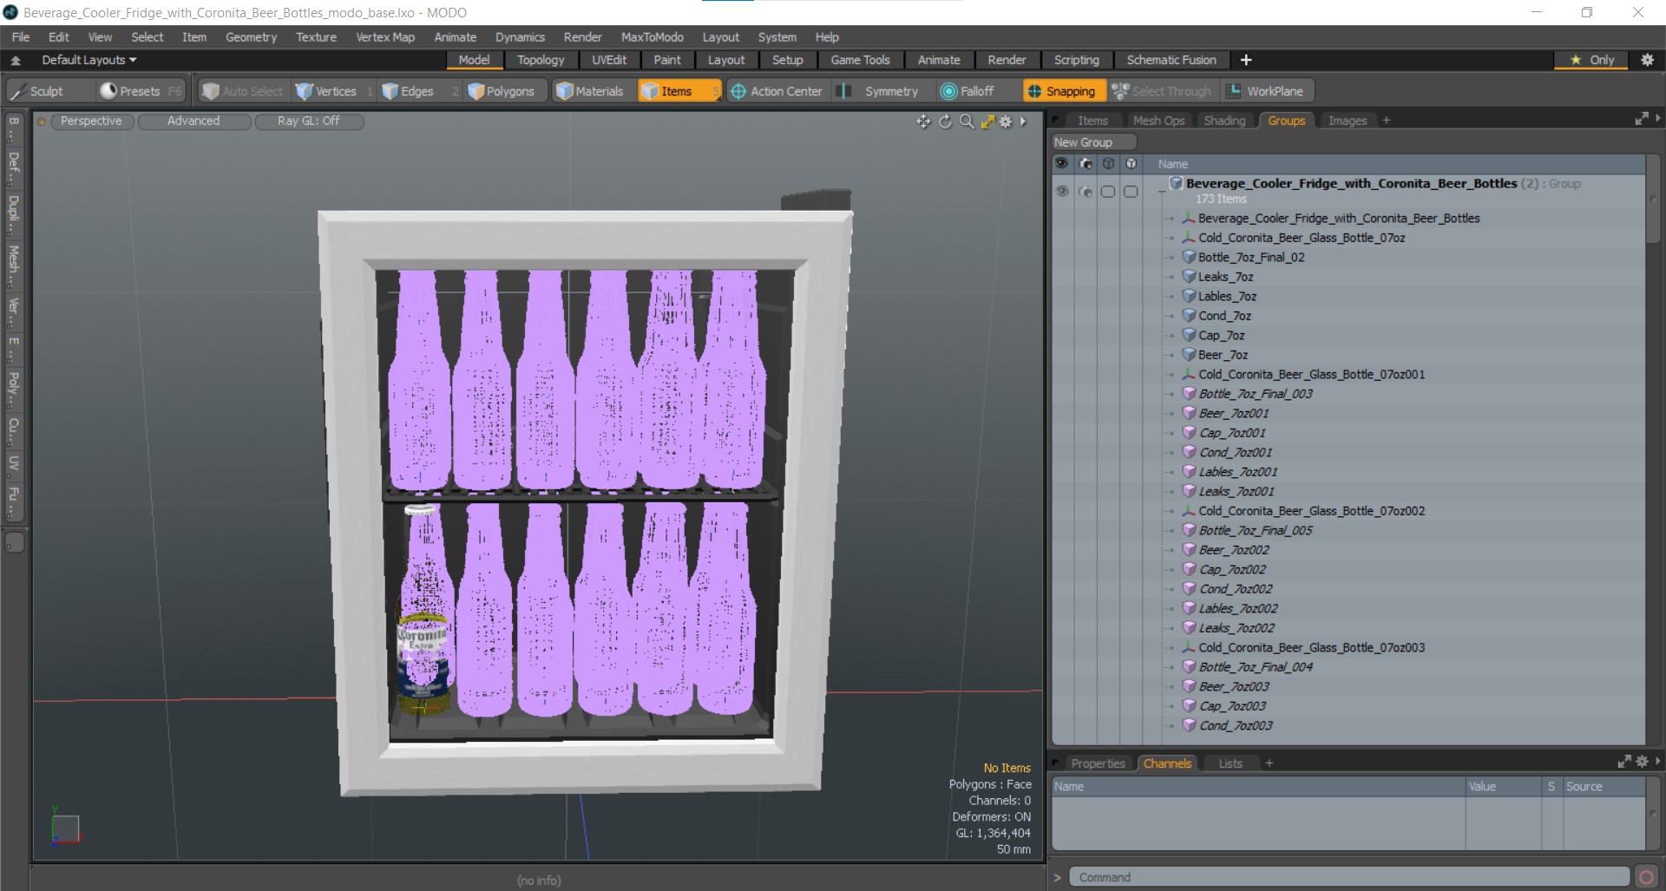Click the viewport zoom magnifier icon
Viewport: 1666px width, 891px height.
967,121
